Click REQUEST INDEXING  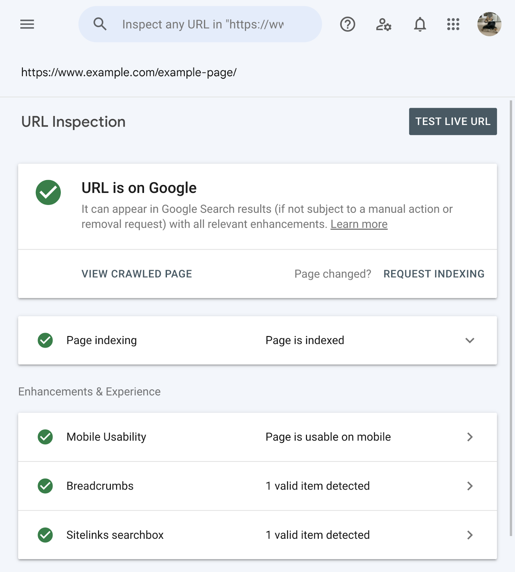point(434,273)
